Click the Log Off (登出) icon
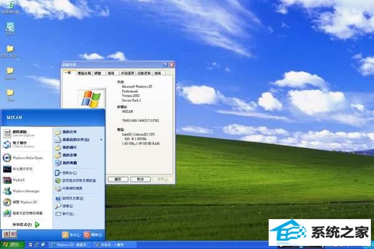 [x=65, y=235]
